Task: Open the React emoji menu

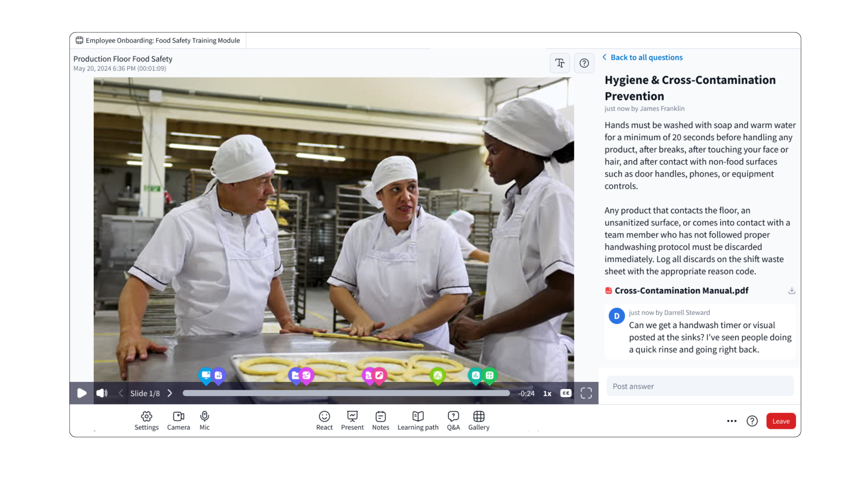Action: point(324,421)
